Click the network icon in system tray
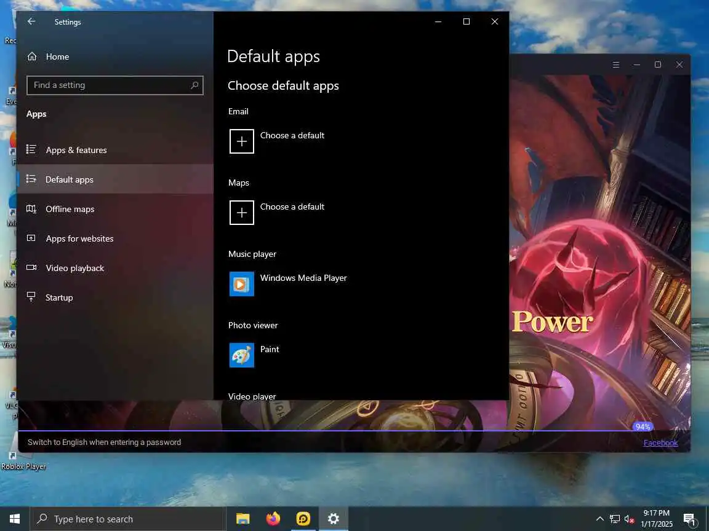This screenshot has height=531, width=709. (x=614, y=519)
